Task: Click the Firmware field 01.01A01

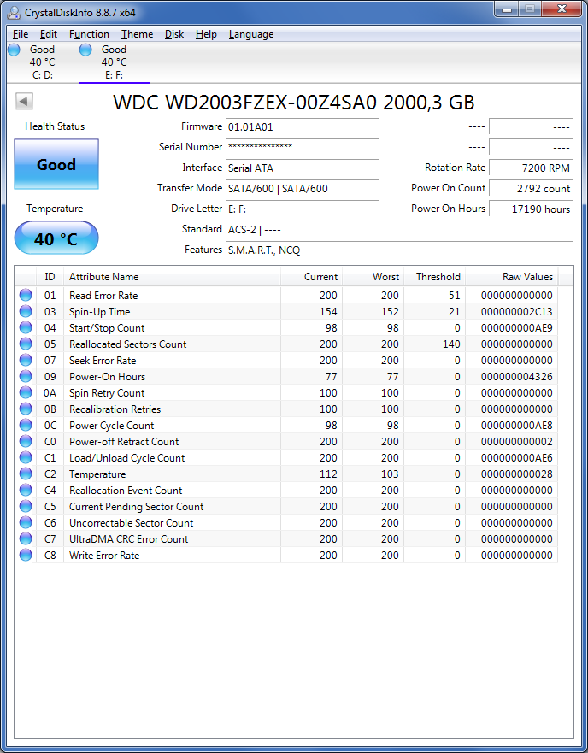Action: (303, 127)
